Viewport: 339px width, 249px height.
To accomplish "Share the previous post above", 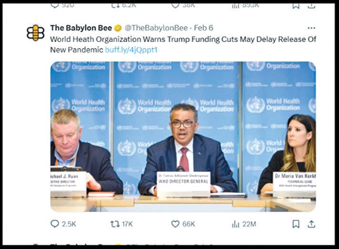I will point(311,6).
